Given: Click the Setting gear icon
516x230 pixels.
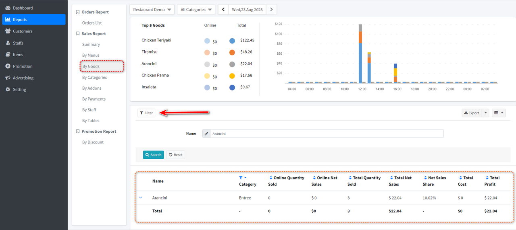Looking at the screenshot, I should tap(8, 90).
